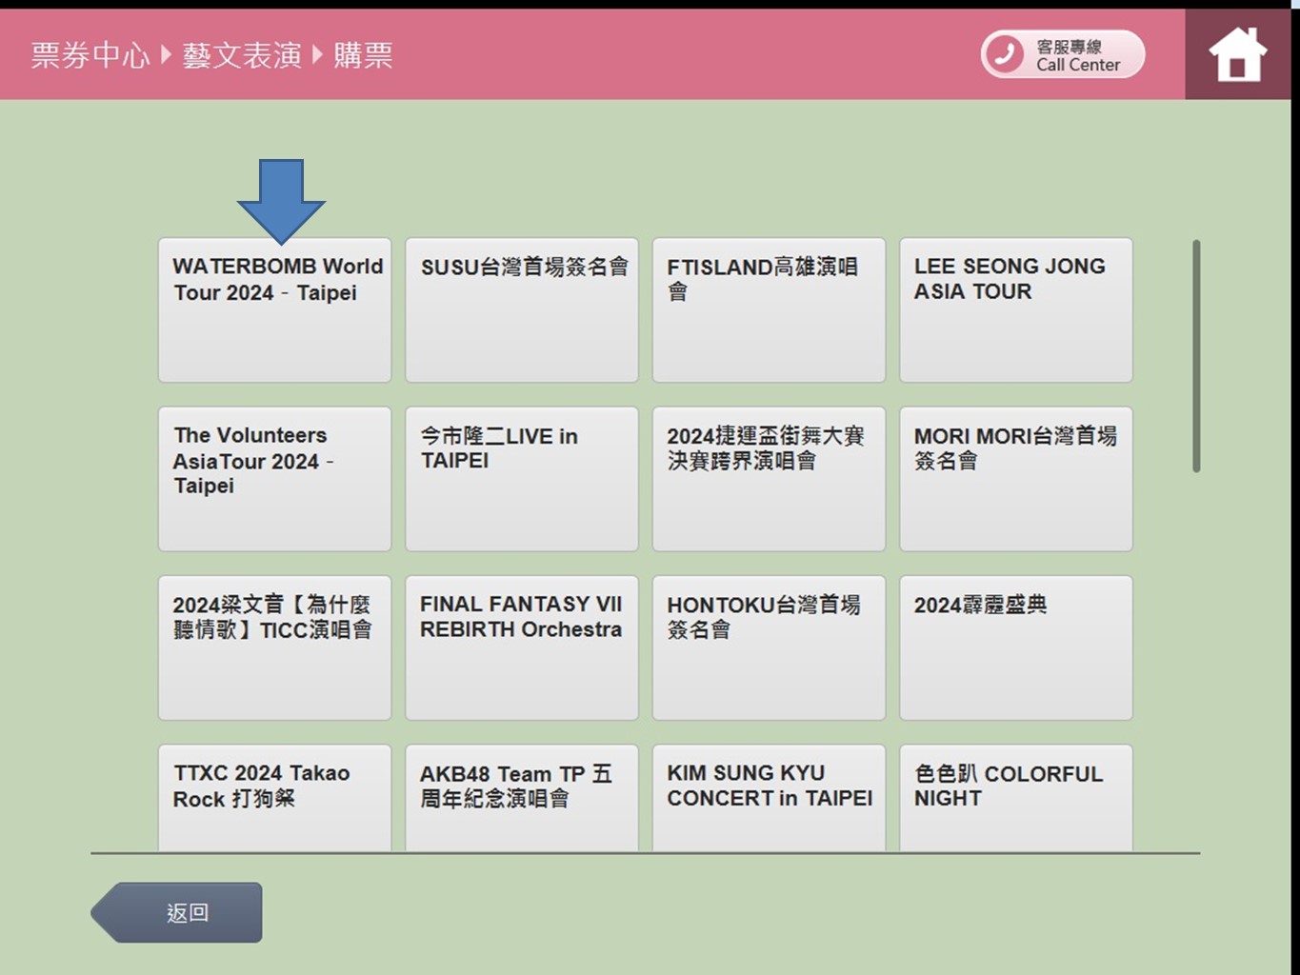Open LEE SEONG JONG ASIA TOUR
Screen dimensions: 1300x975
[x=1016, y=310]
